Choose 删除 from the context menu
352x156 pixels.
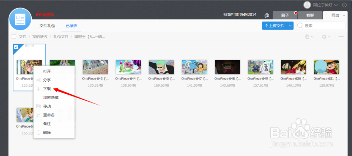tap(47, 132)
